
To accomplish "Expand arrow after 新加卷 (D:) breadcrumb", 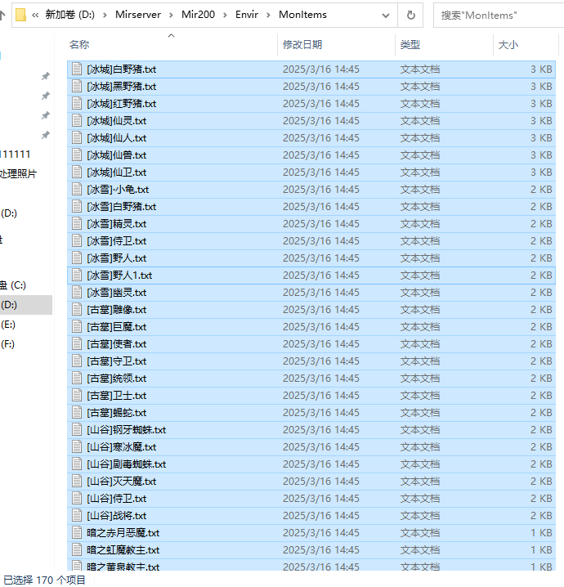I will [105, 15].
